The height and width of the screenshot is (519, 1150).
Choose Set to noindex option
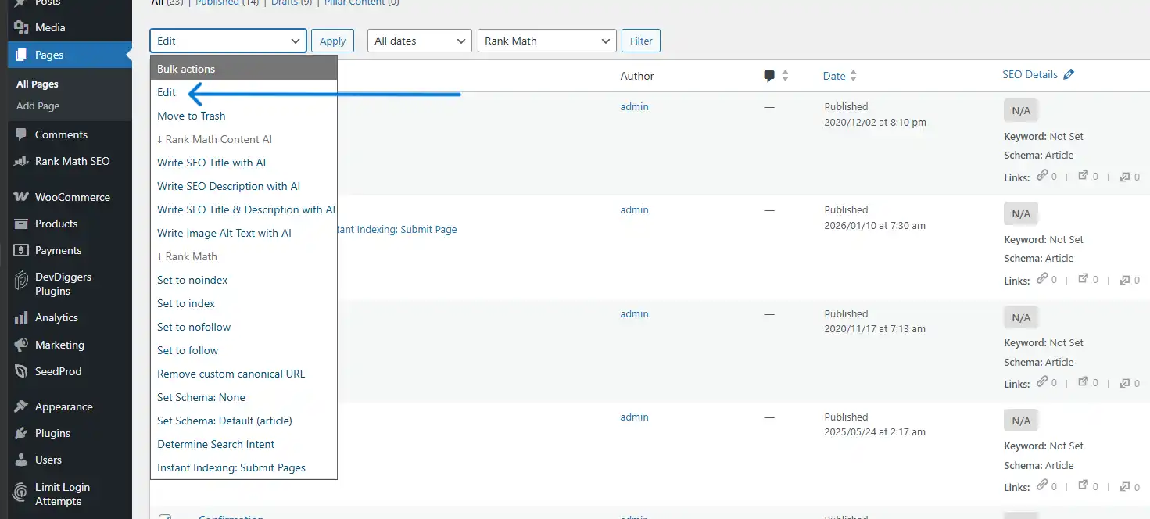click(244, 280)
